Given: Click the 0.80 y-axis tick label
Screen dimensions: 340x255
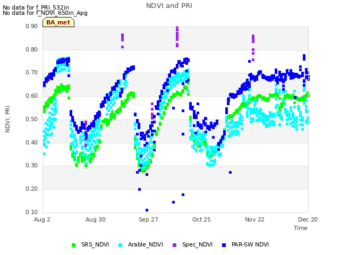Looking at the screenshot, I should [32, 49].
